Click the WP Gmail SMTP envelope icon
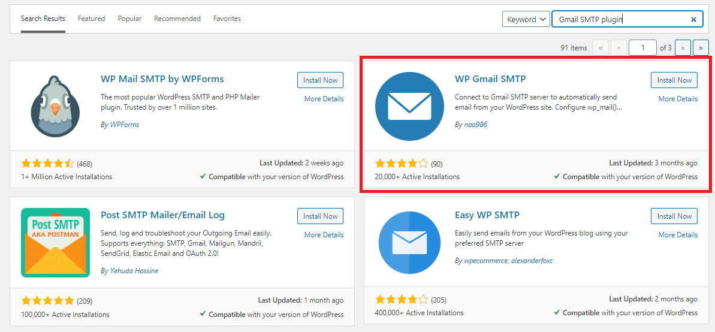This screenshot has width=715, height=332. tap(409, 106)
